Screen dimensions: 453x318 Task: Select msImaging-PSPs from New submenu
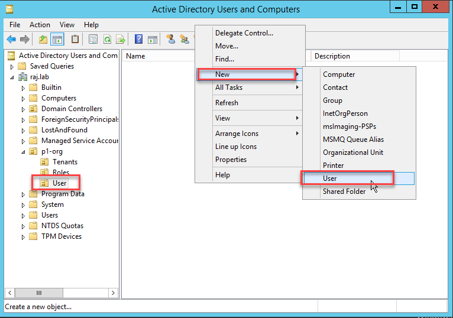tap(359, 126)
